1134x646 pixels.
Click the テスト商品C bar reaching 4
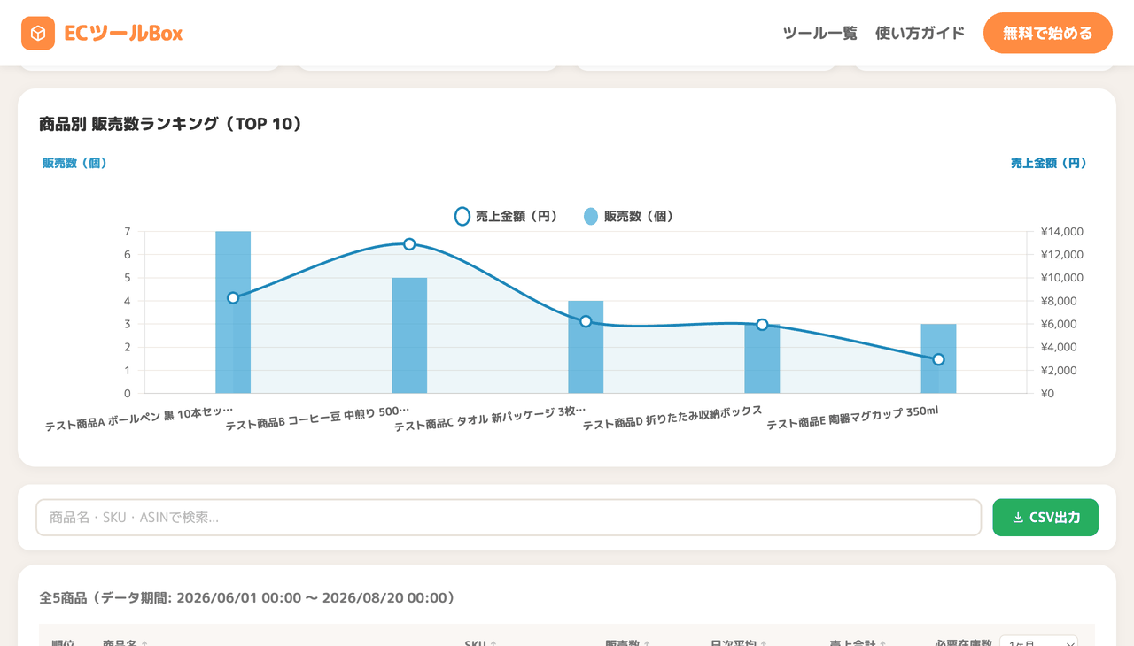[586, 347]
